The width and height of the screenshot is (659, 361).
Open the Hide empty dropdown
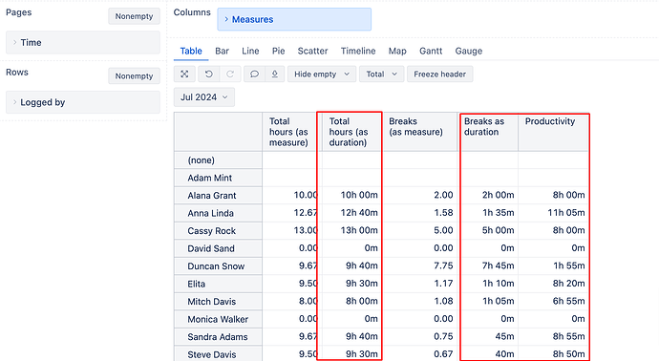click(322, 74)
